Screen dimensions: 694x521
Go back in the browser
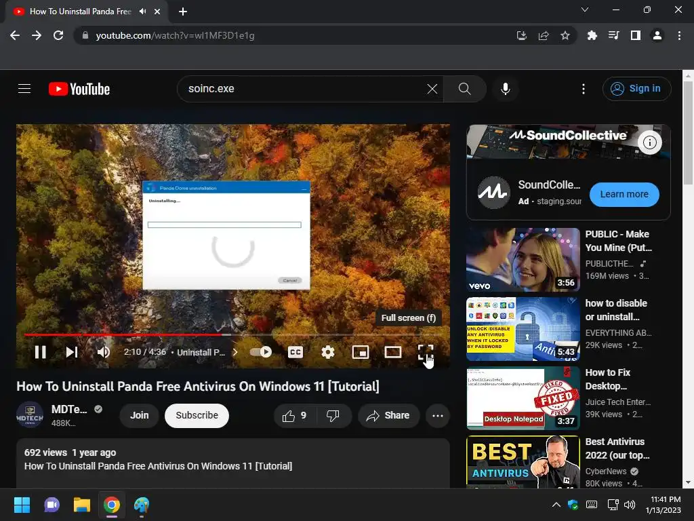coord(15,35)
